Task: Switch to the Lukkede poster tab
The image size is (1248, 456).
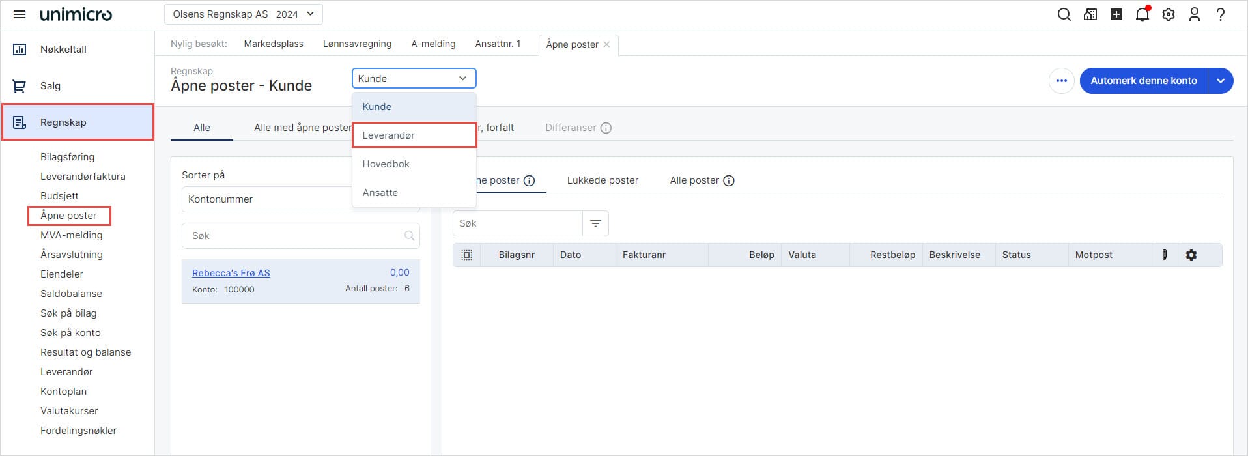Action: pyautogui.click(x=603, y=180)
